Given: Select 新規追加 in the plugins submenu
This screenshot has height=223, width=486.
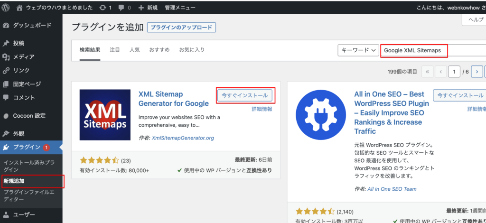Looking at the screenshot, I should click(14, 181).
